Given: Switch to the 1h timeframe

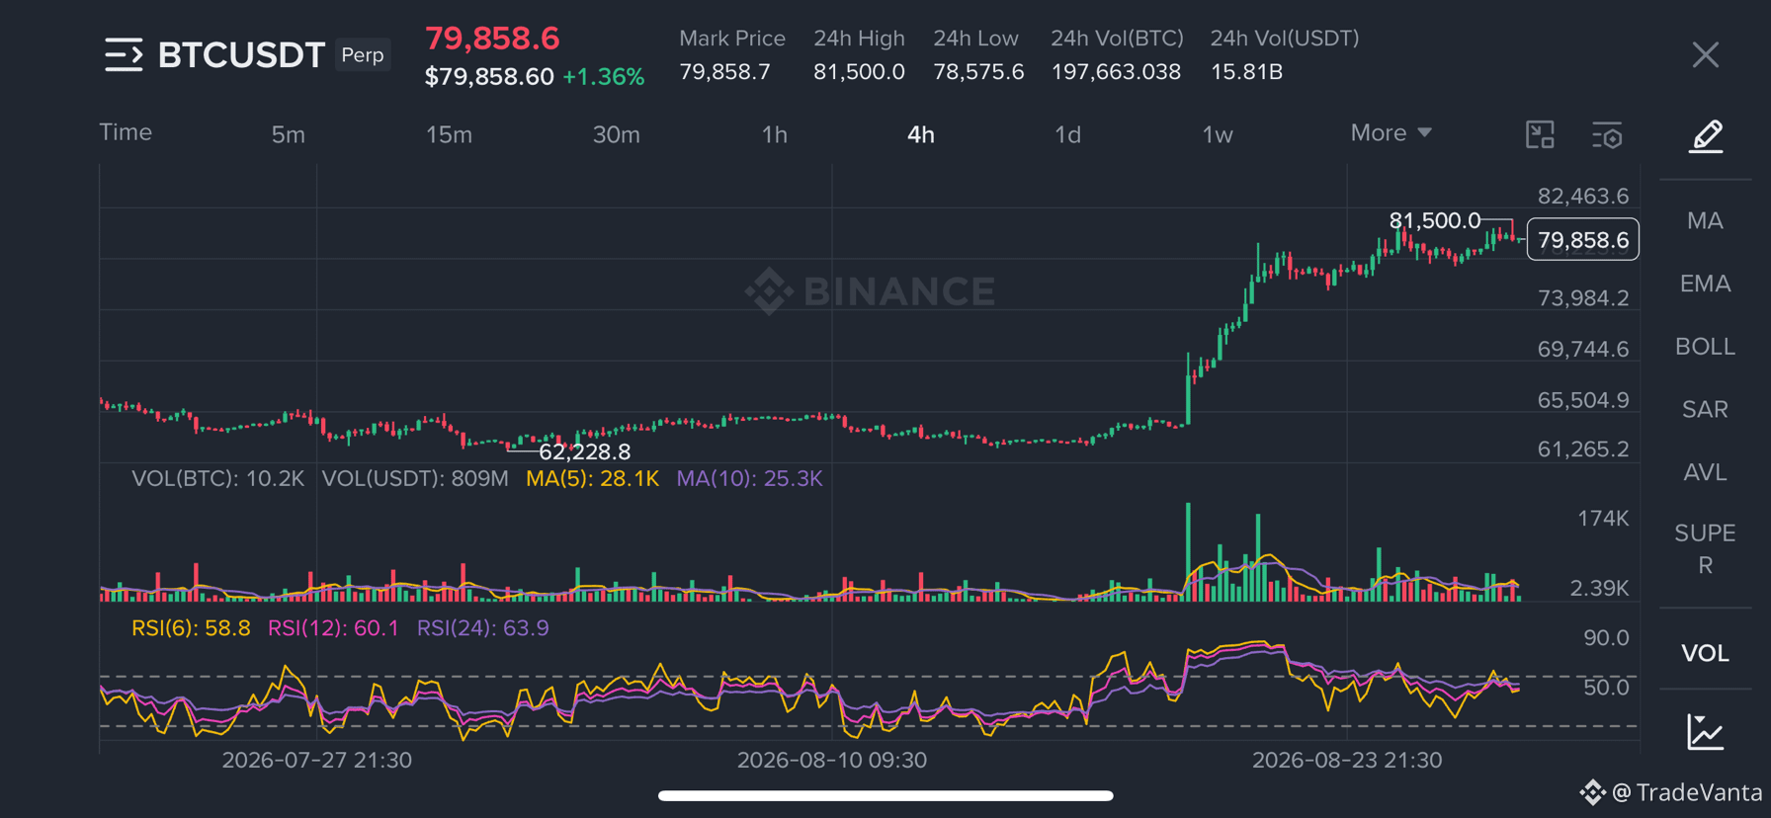Looking at the screenshot, I should point(775,134).
